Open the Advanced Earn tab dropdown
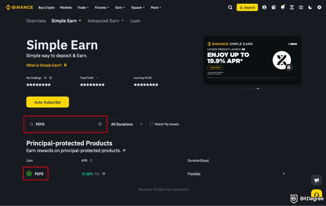The height and width of the screenshot is (206, 326). (106, 21)
